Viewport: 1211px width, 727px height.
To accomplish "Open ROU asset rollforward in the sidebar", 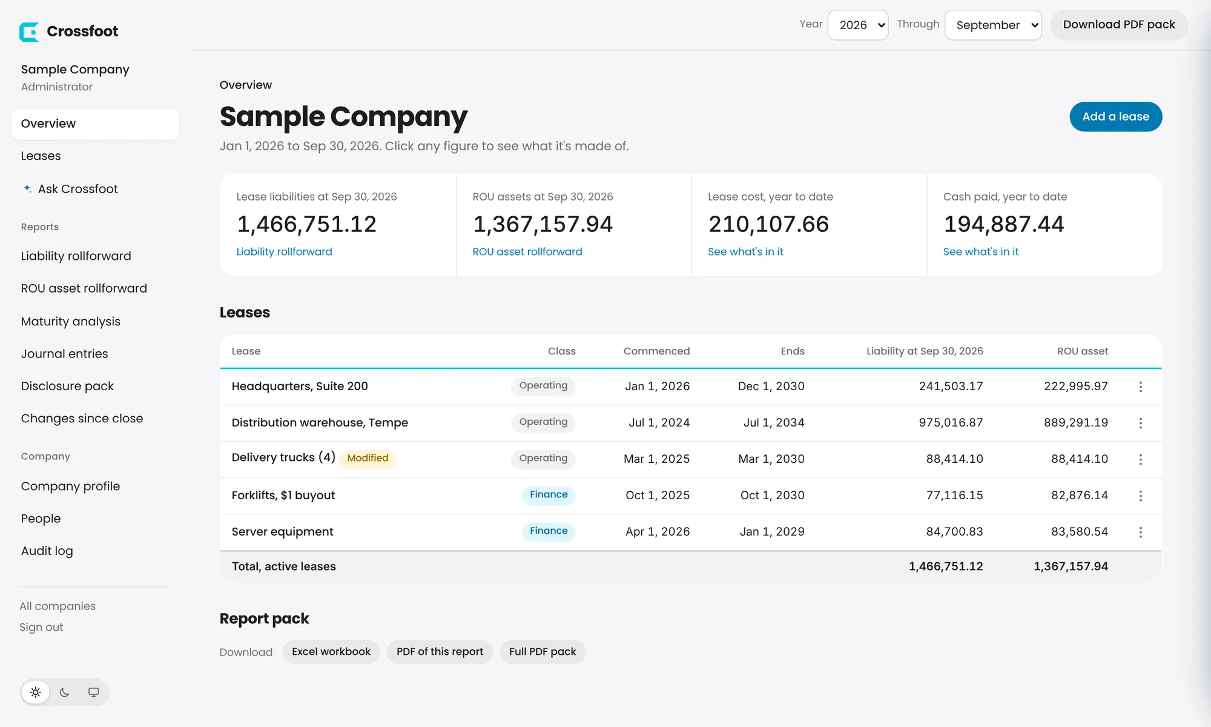I will [84, 288].
